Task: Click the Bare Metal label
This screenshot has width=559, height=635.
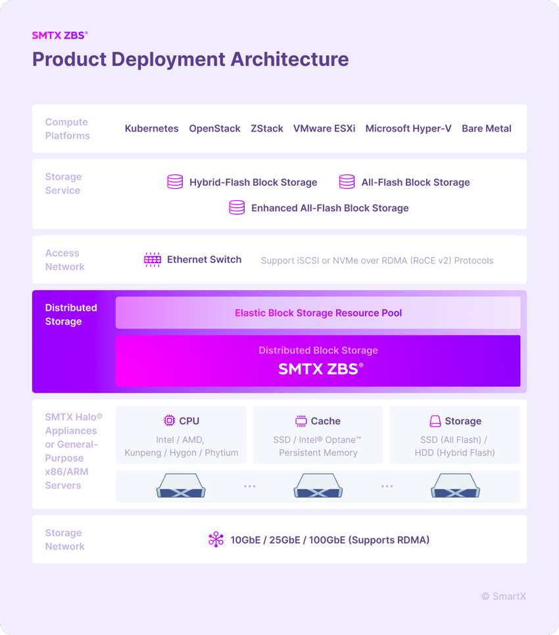Action: point(487,128)
